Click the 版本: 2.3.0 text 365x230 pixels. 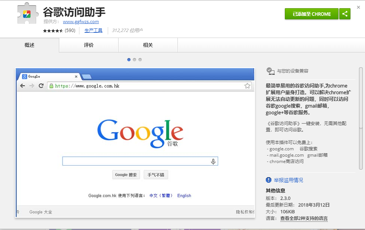pos(278,198)
